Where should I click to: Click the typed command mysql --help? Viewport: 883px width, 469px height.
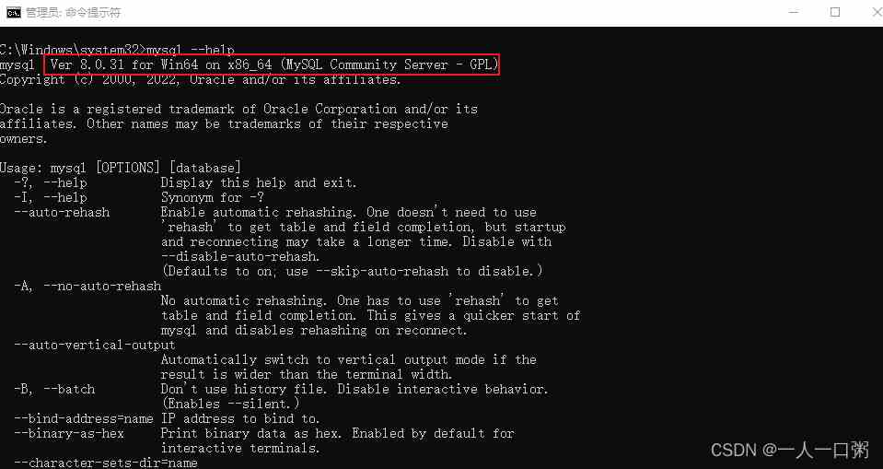click(x=191, y=50)
